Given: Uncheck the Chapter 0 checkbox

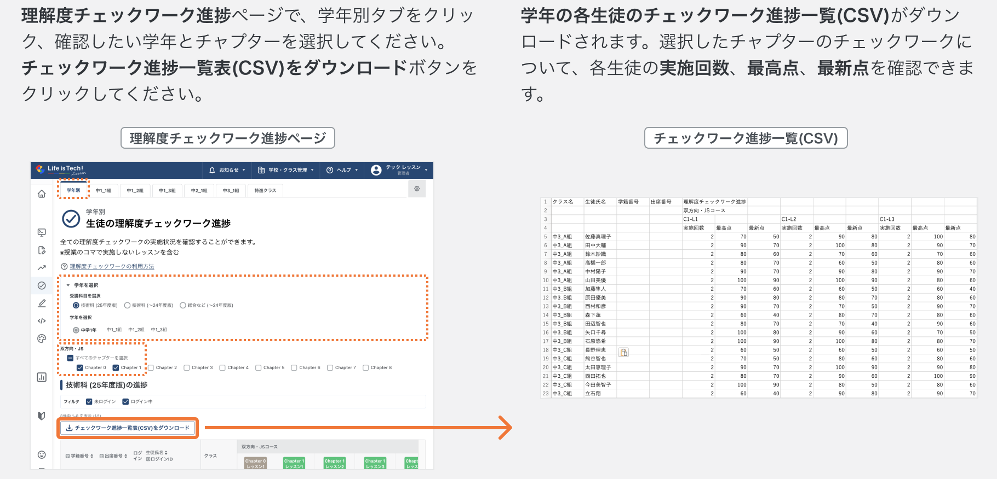Looking at the screenshot, I should tap(80, 368).
